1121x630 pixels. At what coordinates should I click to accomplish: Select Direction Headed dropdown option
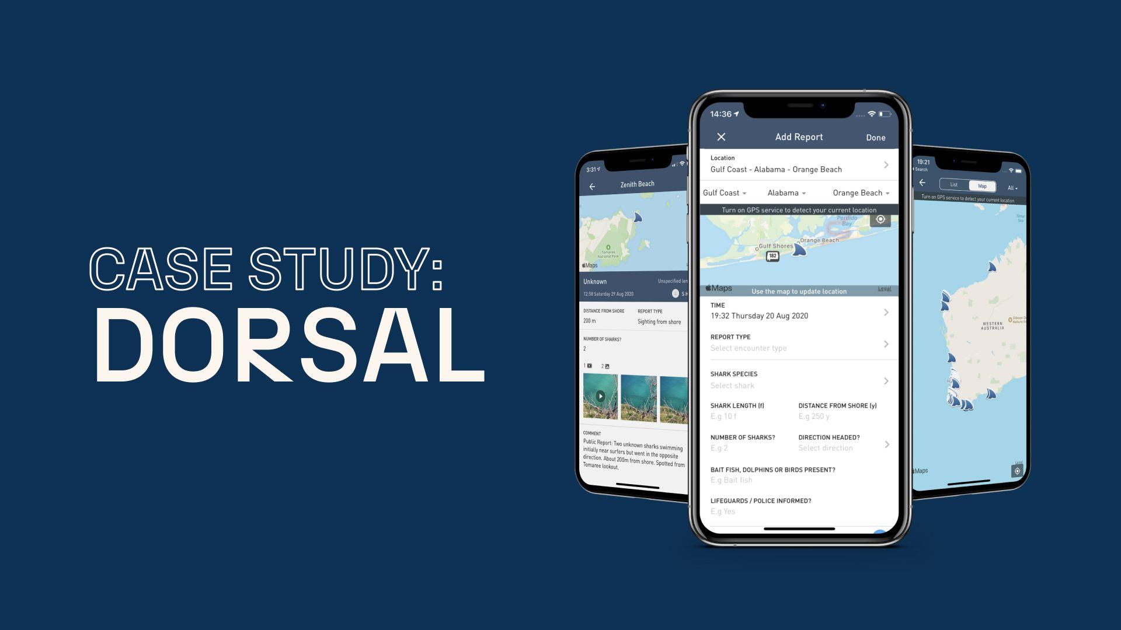[x=838, y=446]
